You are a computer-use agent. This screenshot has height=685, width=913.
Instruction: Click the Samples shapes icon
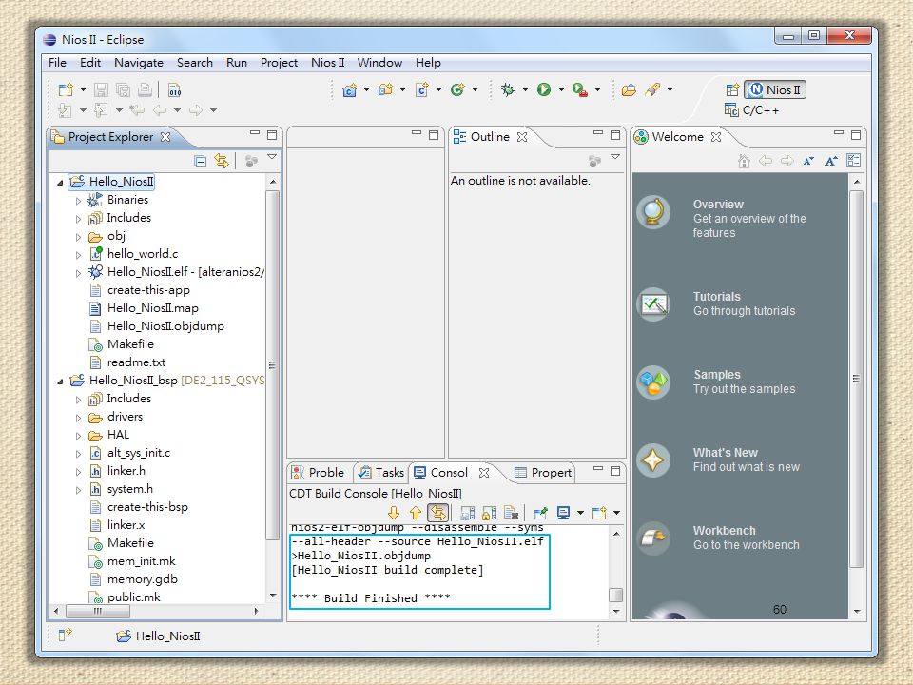(x=653, y=382)
